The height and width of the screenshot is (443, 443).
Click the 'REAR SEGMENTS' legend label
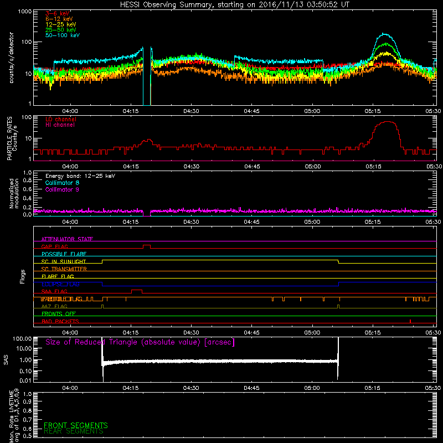pyautogui.click(x=74, y=431)
